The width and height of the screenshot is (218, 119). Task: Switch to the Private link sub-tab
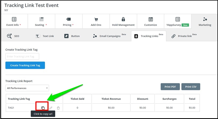point(184,36)
